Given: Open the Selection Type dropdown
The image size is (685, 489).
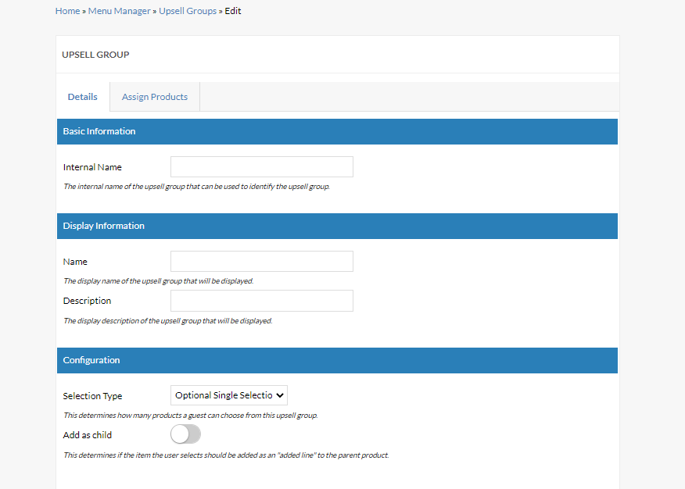Looking at the screenshot, I should click(x=228, y=394).
